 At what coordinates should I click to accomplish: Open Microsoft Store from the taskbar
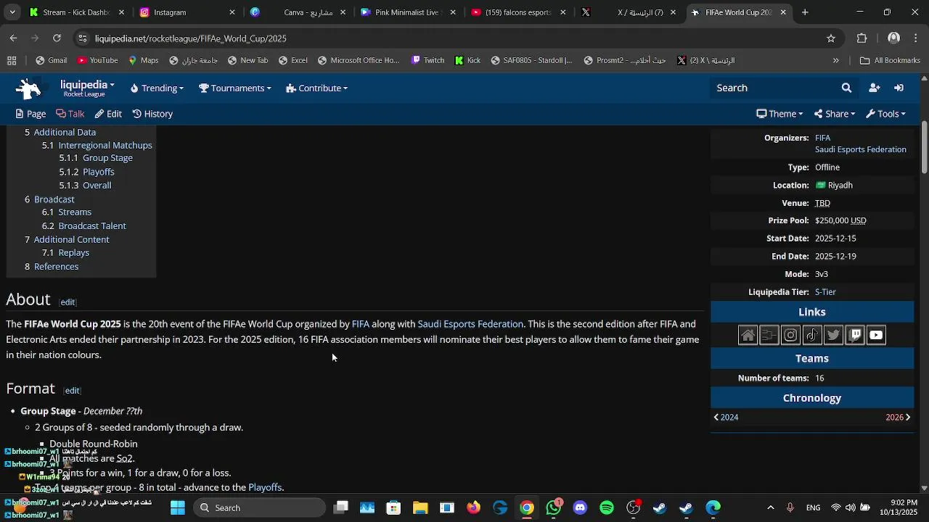[x=393, y=507]
